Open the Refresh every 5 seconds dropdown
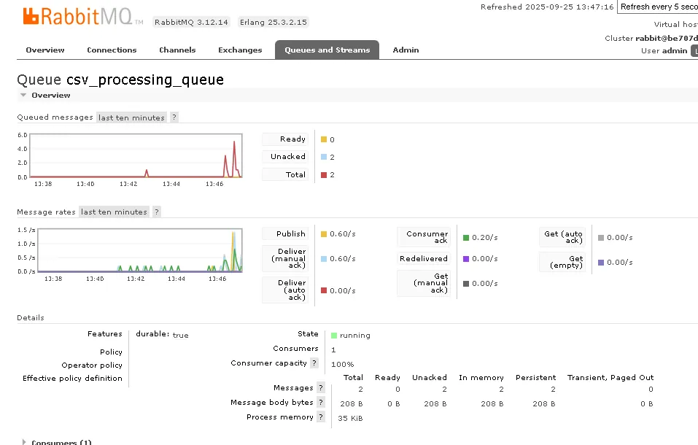 [657, 7]
